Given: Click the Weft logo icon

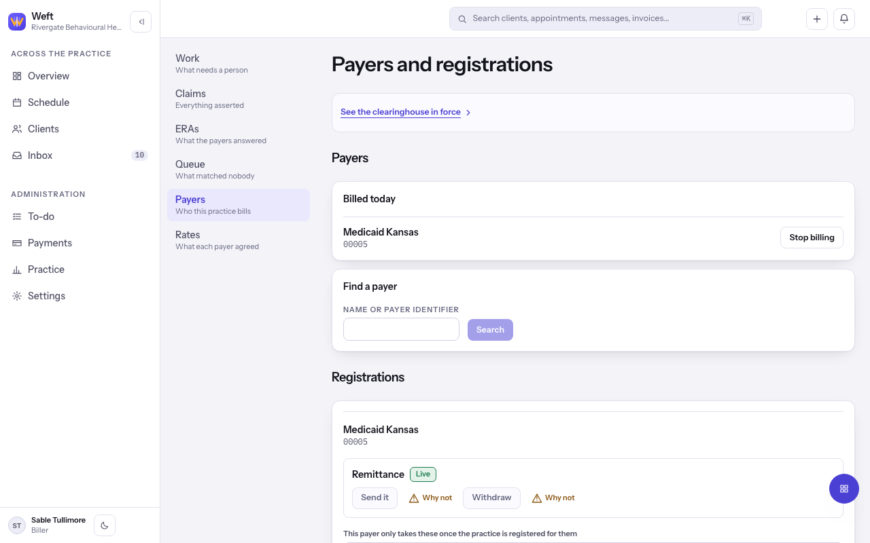Looking at the screenshot, I should tap(17, 22).
